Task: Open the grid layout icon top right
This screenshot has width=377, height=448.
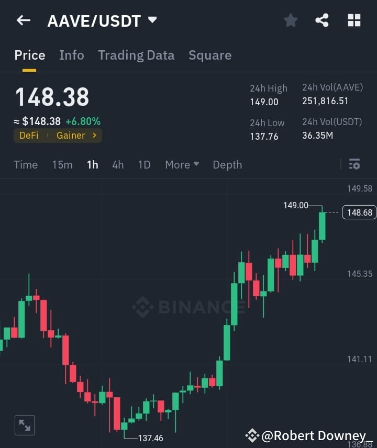Action: click(x=354, y=20)
